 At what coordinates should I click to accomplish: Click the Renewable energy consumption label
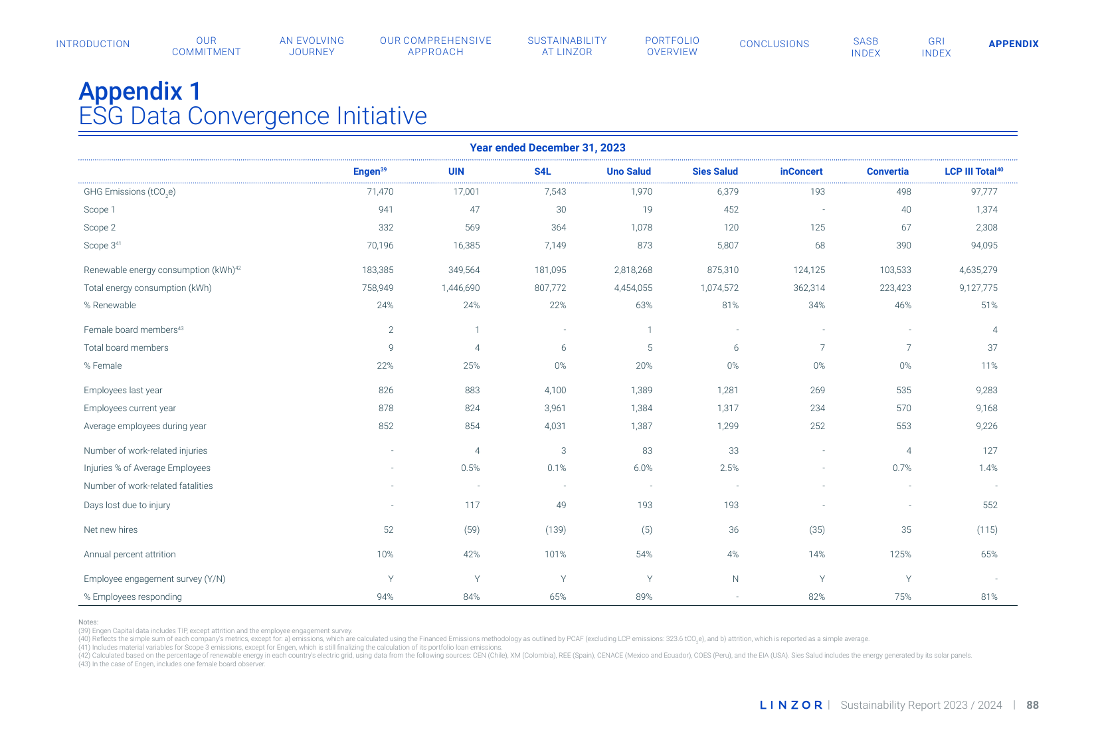point(162,270)
